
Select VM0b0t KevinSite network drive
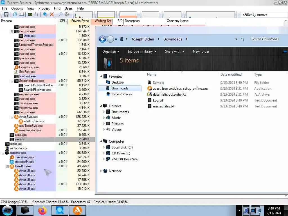(124, 159)
